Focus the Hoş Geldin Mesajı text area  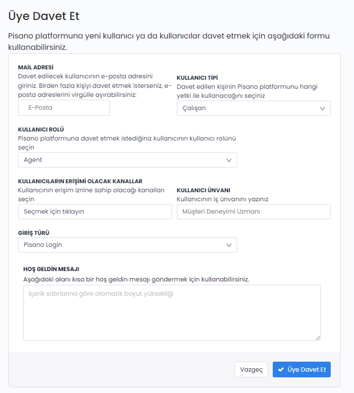tap(172, 313)
